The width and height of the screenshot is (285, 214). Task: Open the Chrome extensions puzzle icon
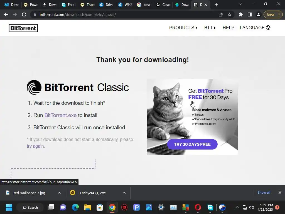[x=241, y=14]
